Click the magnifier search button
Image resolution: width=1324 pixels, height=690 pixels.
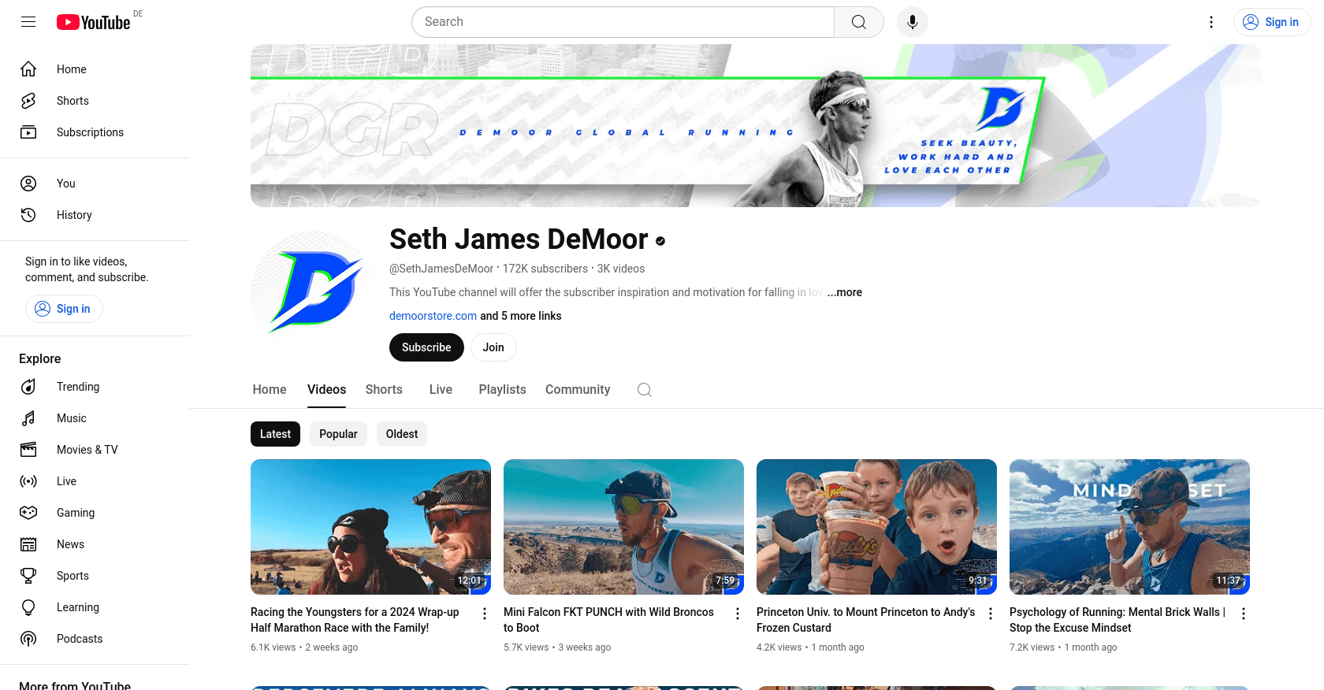(858, 22)
